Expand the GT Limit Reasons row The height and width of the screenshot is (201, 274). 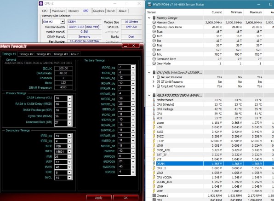tap(154, 81)
